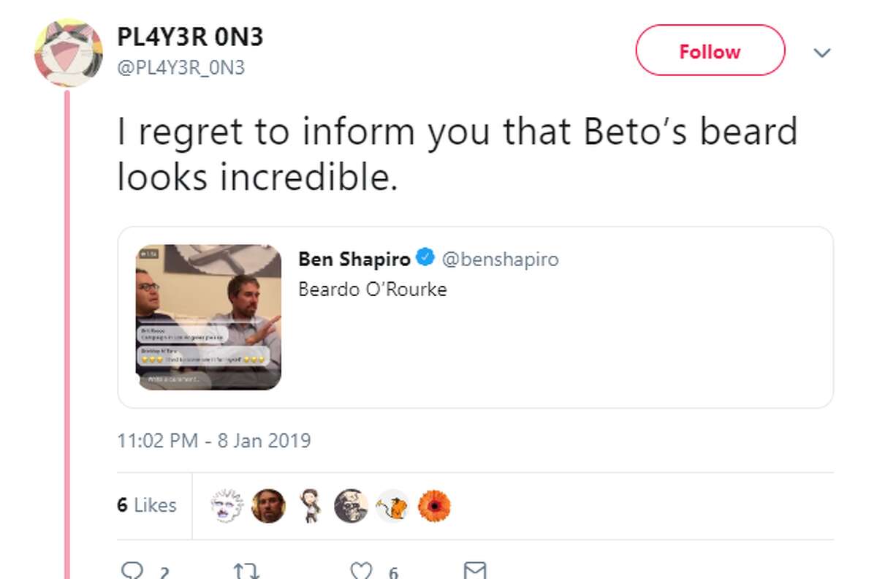Click the Follow button
The image size is (877, 579).
tap(710, 51)
